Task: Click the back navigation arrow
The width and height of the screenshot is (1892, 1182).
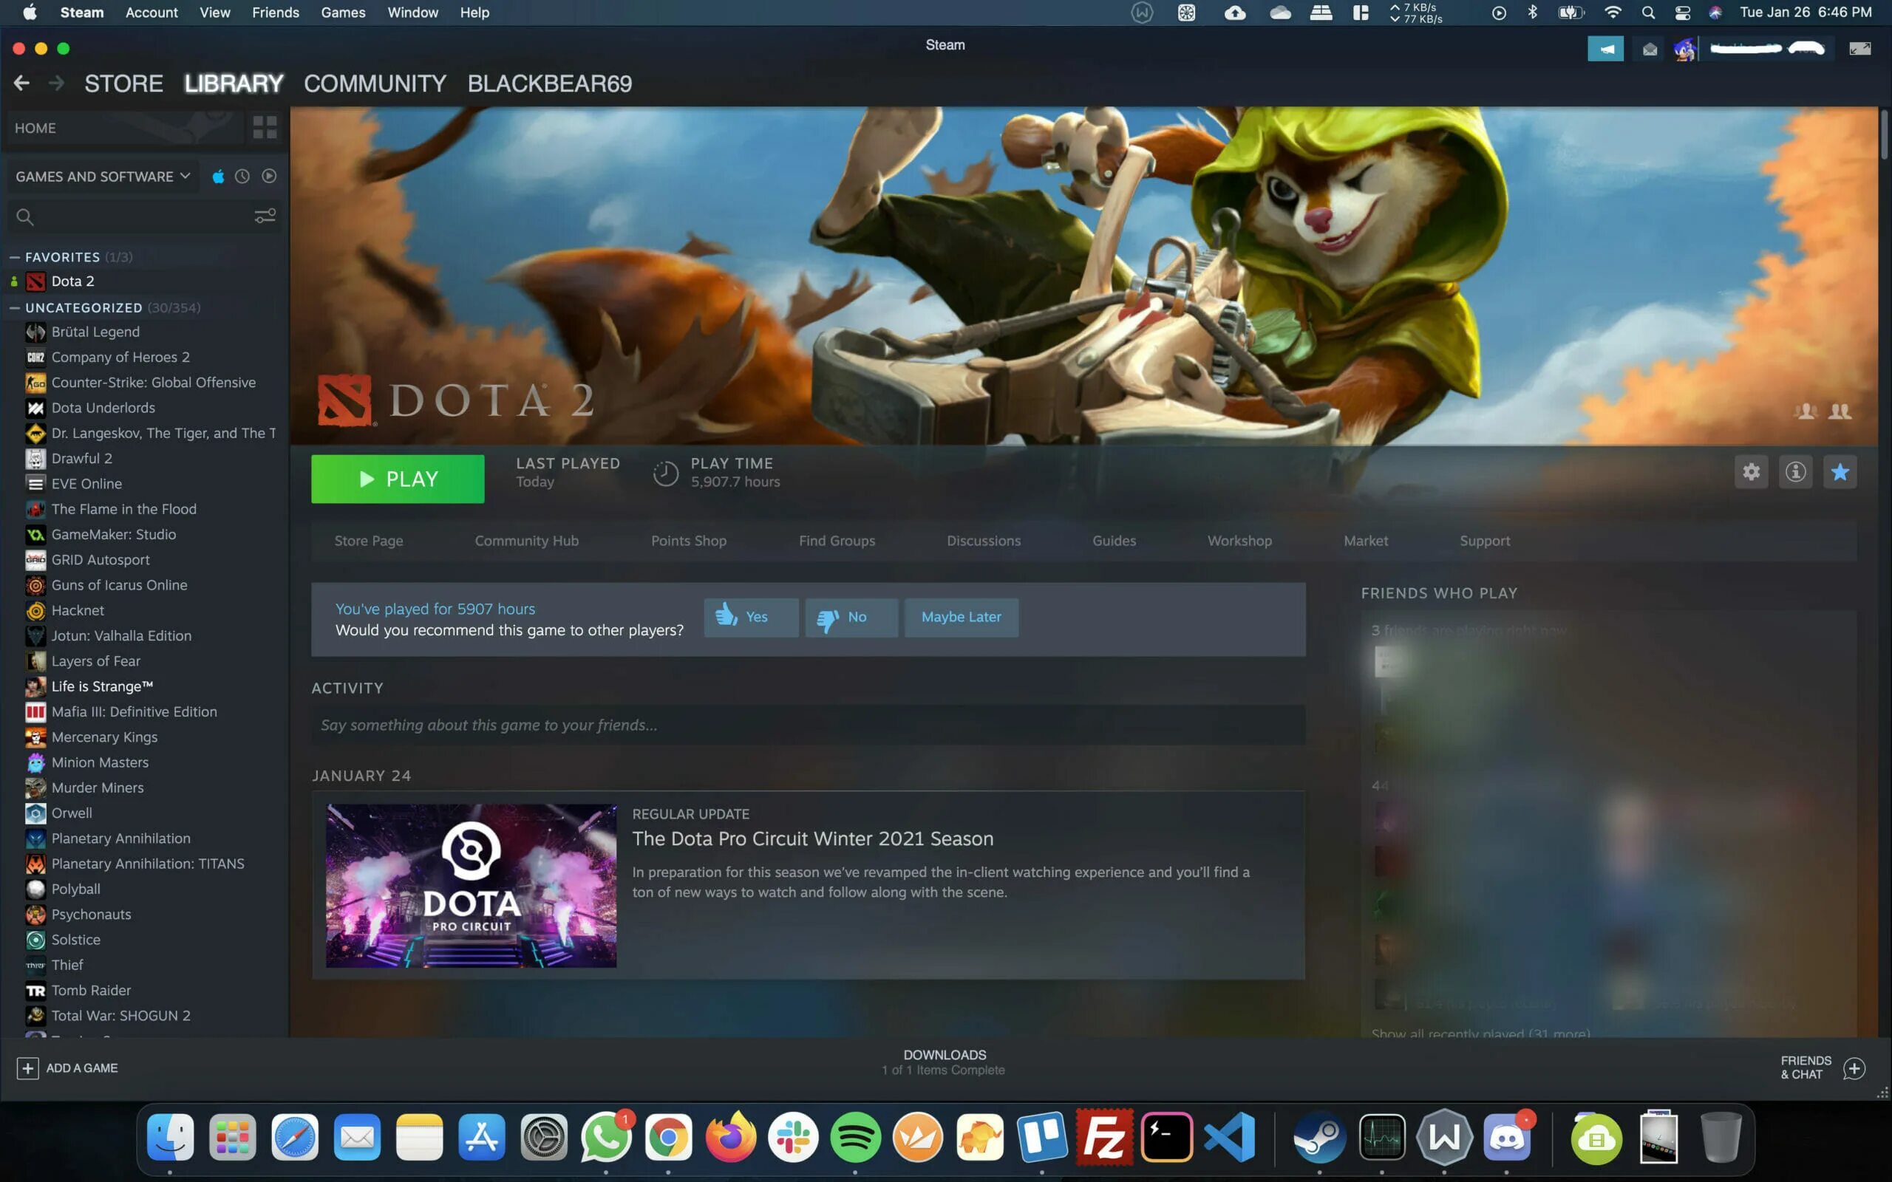Action: [x=21, y=83]
